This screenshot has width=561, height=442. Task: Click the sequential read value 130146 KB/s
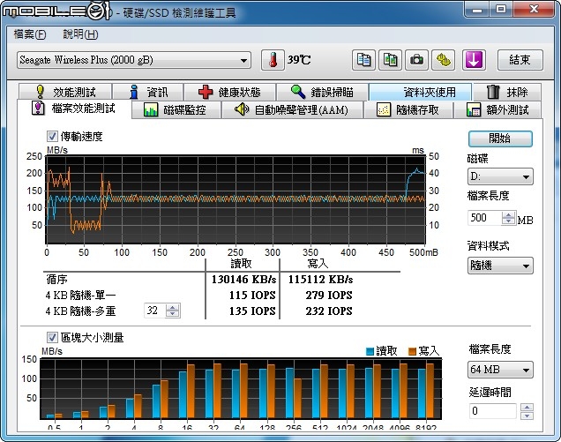(243, 279)
